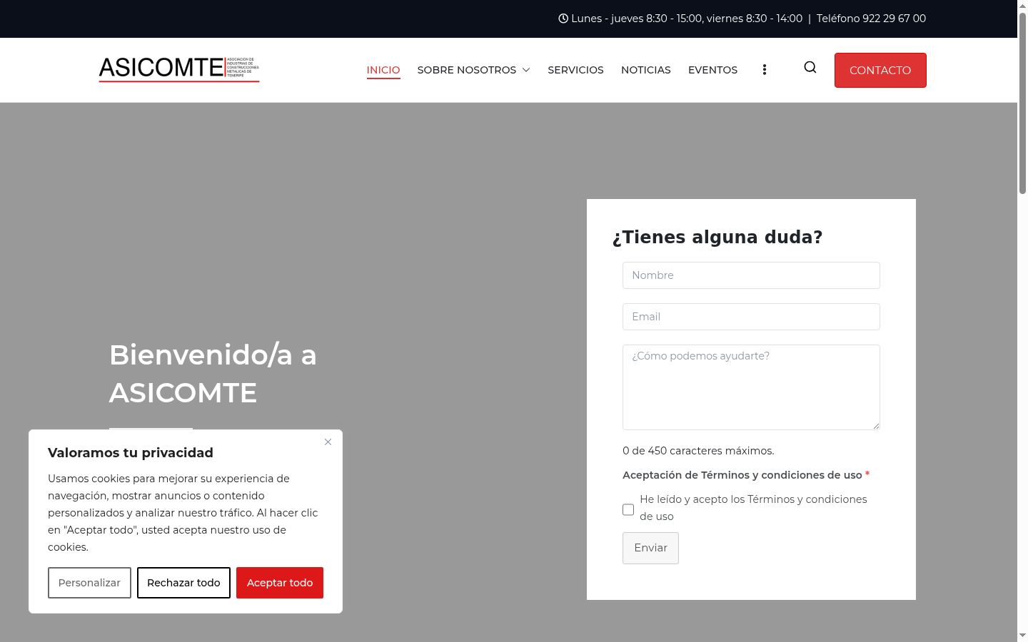
Task: Click the red Contacto button
Action: pyautogui.click(x=880, y=70)
